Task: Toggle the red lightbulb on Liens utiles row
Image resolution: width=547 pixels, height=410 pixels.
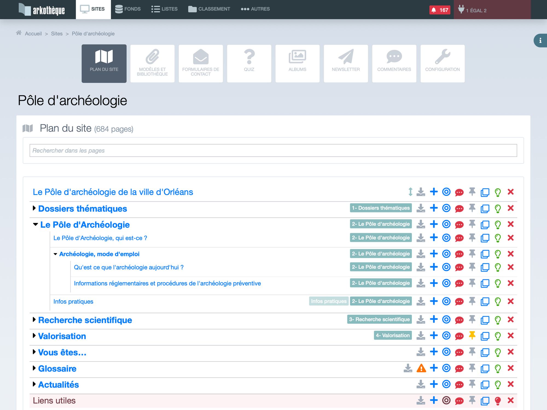Action: pos(498,401)
